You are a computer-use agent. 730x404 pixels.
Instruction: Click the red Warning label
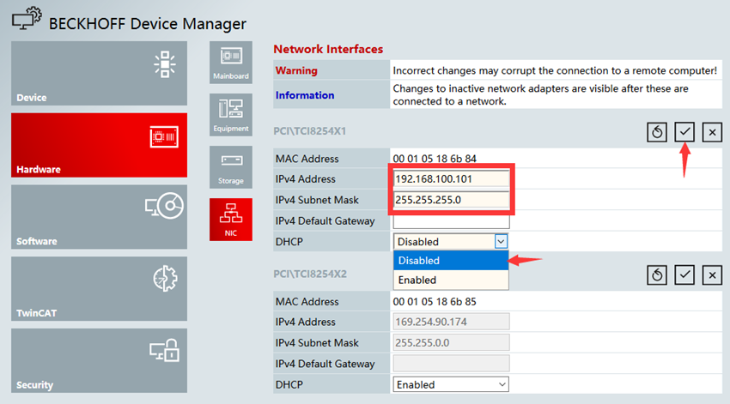(x=296, y=70)
